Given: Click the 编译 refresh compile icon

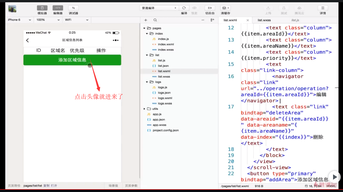Looking at the screenshot, I should [x=184, y=8].
